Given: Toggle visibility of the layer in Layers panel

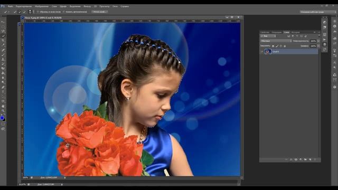Looking at the screenshot, I should pyautogui.click(x=262, y=52).
